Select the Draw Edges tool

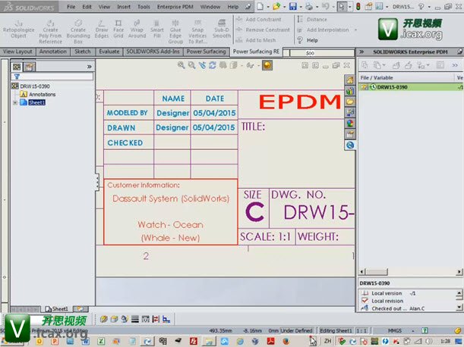click(99, 32)
